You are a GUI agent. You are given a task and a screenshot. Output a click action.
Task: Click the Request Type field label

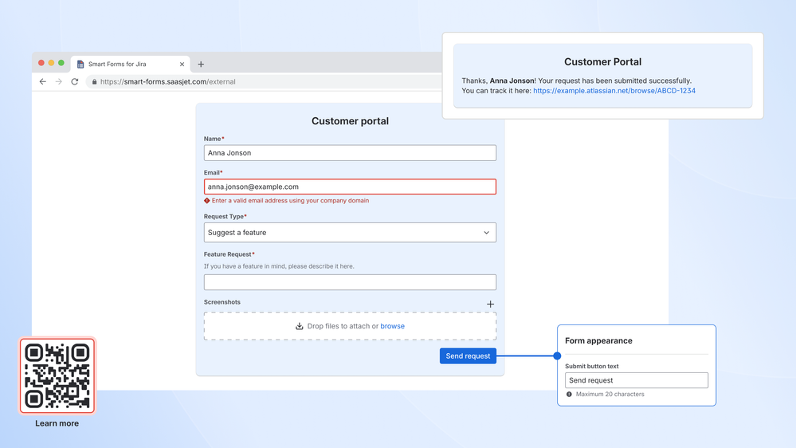pyautogui.click(x=224, y=216)
